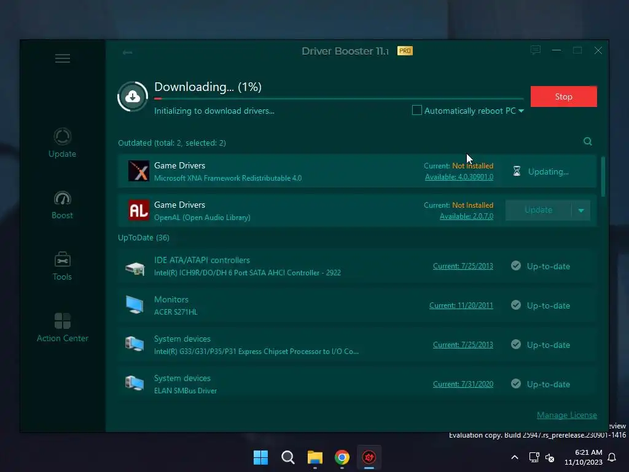
Task: Click the checkmark icon for SATA AHCI Controller
Action: pos(516,265)
